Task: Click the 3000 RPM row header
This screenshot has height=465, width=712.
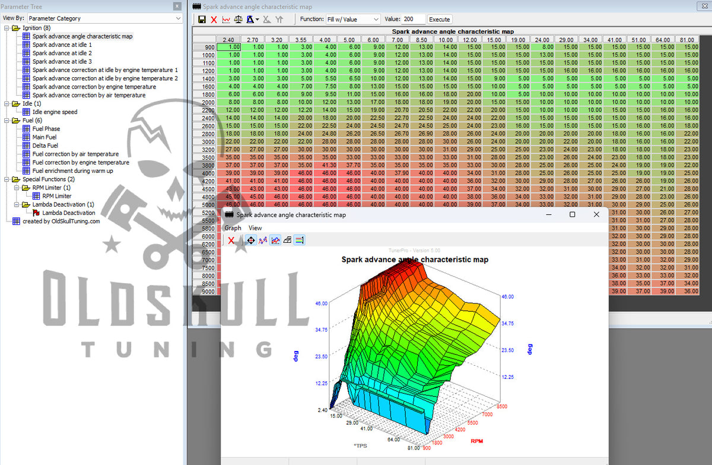Action: 204,141
